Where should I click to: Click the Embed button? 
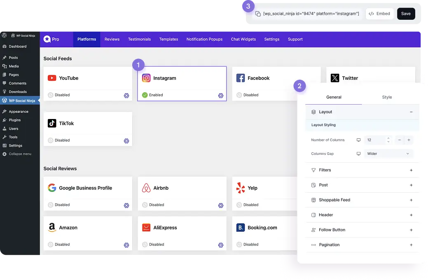tap(379, 14)
